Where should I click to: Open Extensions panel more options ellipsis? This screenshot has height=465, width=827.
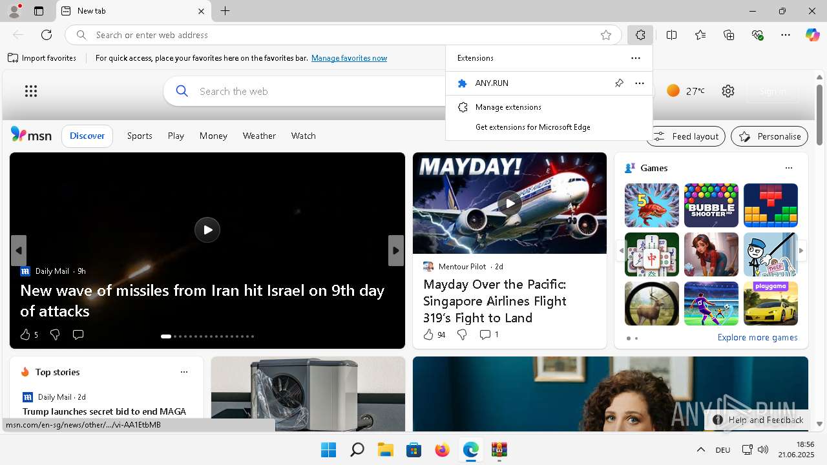636,58
